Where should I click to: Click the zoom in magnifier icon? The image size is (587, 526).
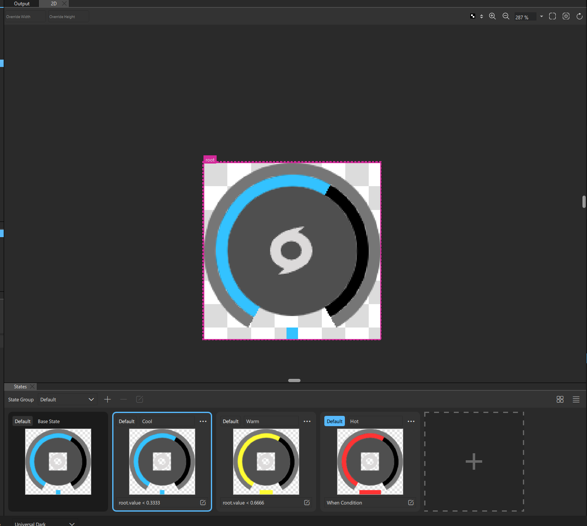coord(492,16)
